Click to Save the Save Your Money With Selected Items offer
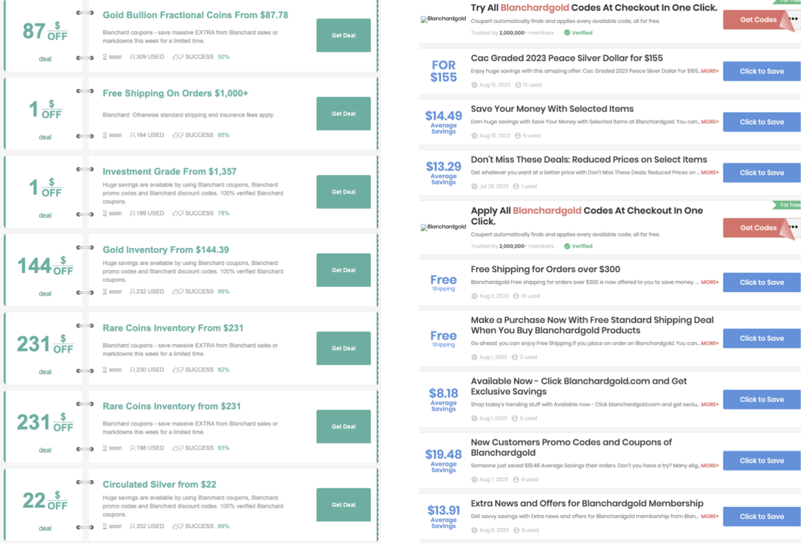This screenshot has width=812, height=547. click(x=762, y=122)
